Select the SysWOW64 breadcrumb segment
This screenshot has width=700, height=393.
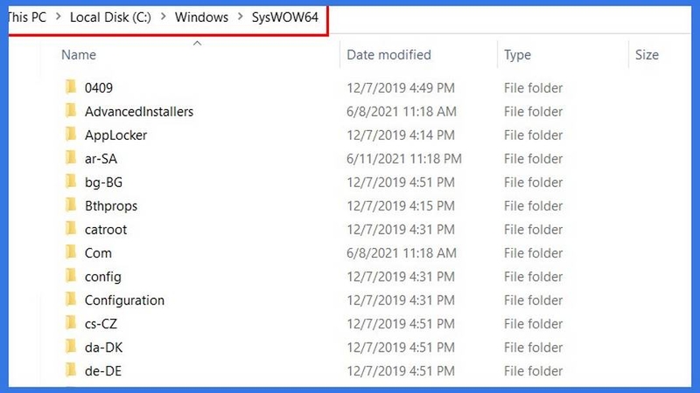point(285,17)
